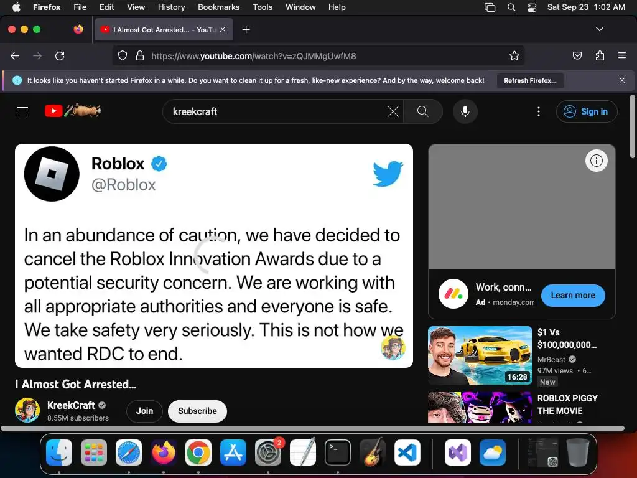Open the Firefox application hamburger menu
Viewport: 637px width, 478px height.
[621, 55]
